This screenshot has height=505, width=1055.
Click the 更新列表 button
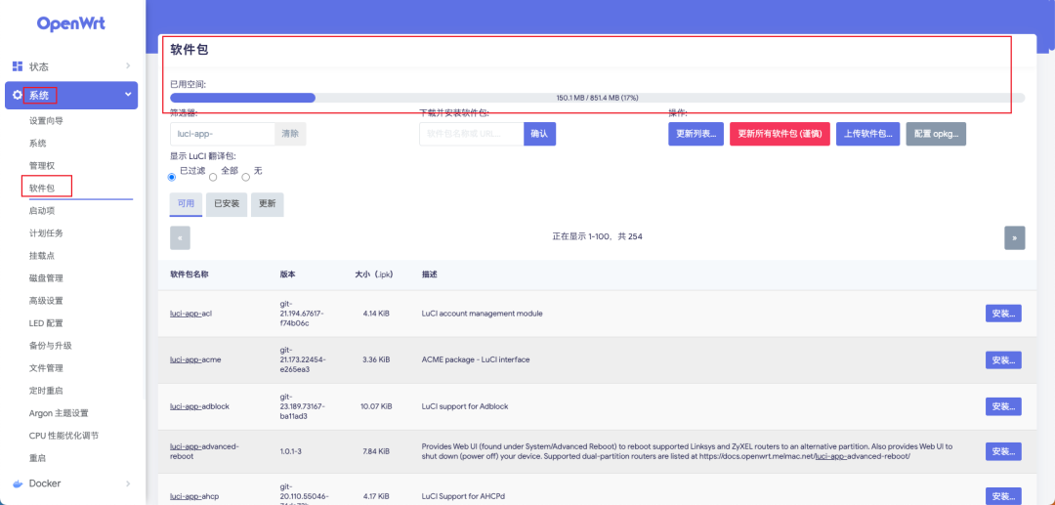click(696, 134)
